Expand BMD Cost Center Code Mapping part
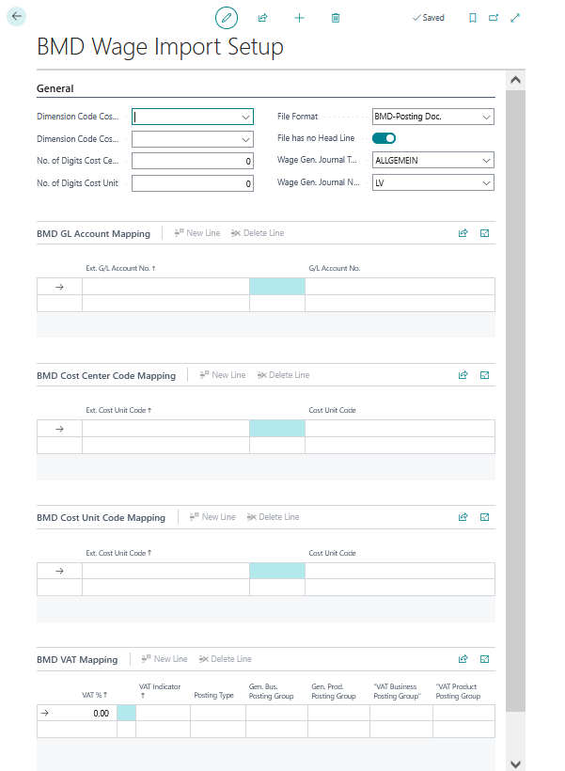 pos(484,375)
